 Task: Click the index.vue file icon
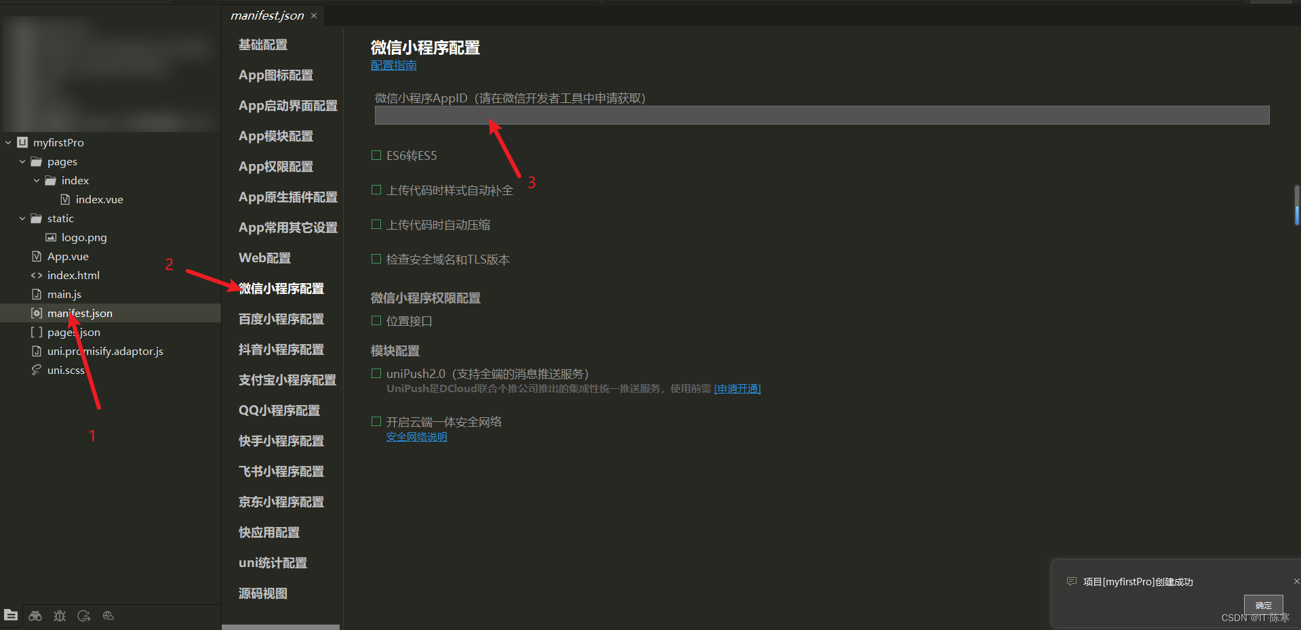(x=65, y=199)
